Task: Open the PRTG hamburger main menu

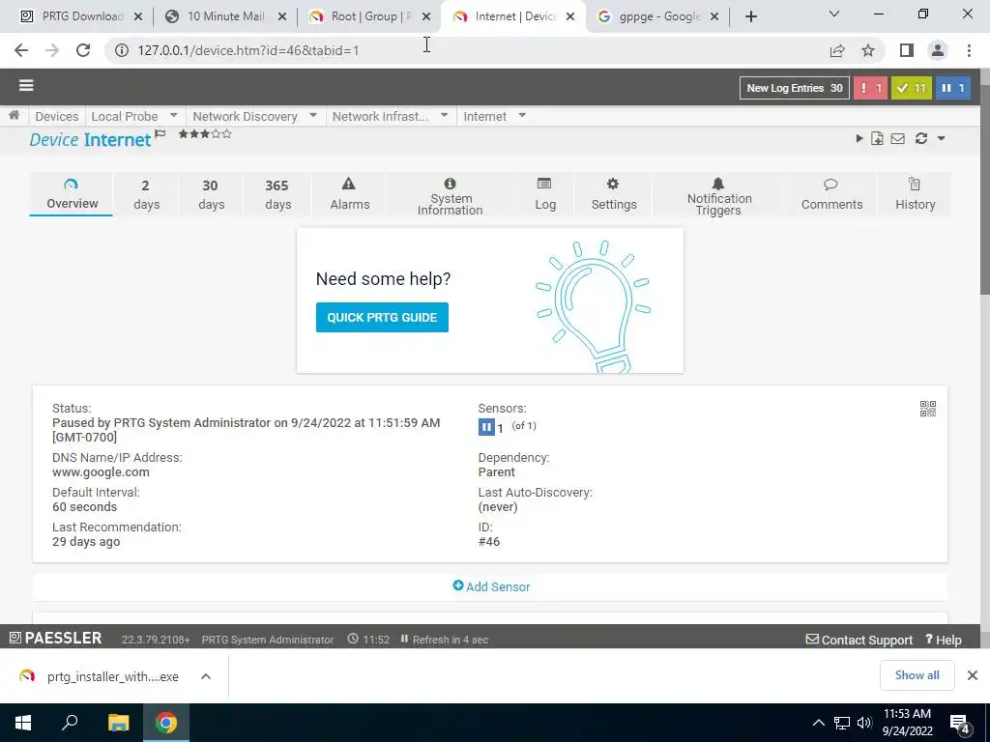Action: [26, 85]
